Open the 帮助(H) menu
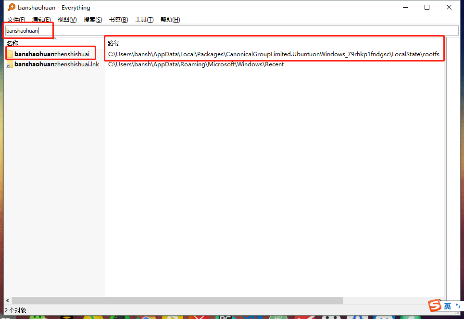Image resolution: width=464 pixels, height=319 pixels. (x=170, y=20)
